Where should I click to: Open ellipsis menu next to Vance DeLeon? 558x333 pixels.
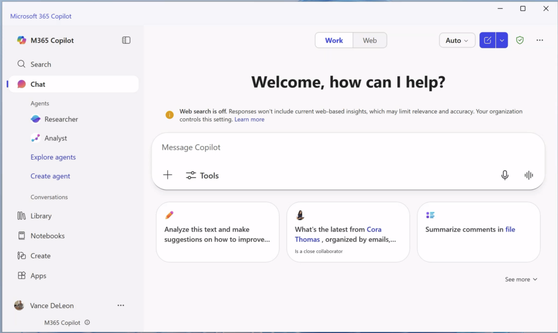(x=121, y=306)
